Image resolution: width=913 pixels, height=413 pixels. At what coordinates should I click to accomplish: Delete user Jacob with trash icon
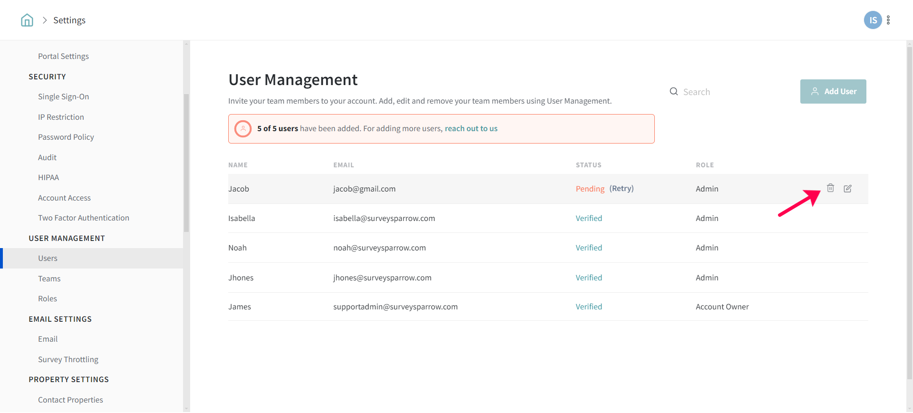[830, 188]
